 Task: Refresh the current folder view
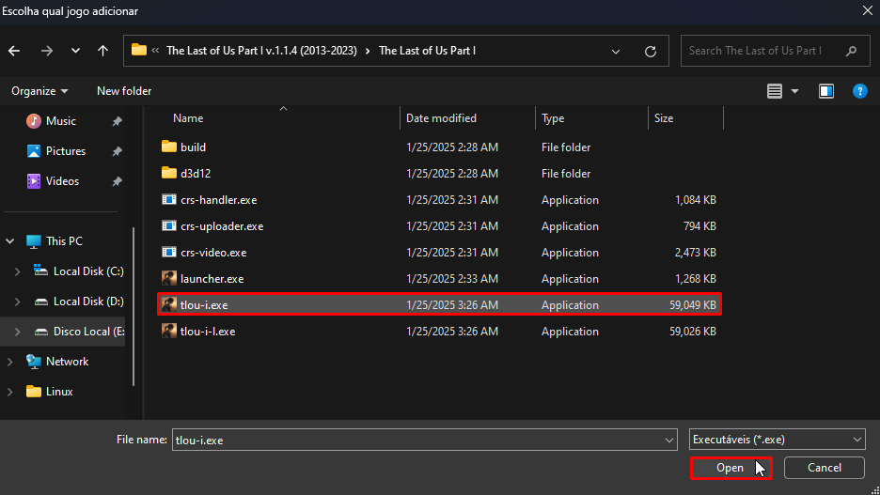tap(650, 51)
